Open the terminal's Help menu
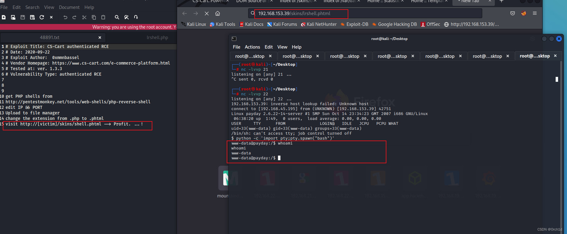 [296, 47]
